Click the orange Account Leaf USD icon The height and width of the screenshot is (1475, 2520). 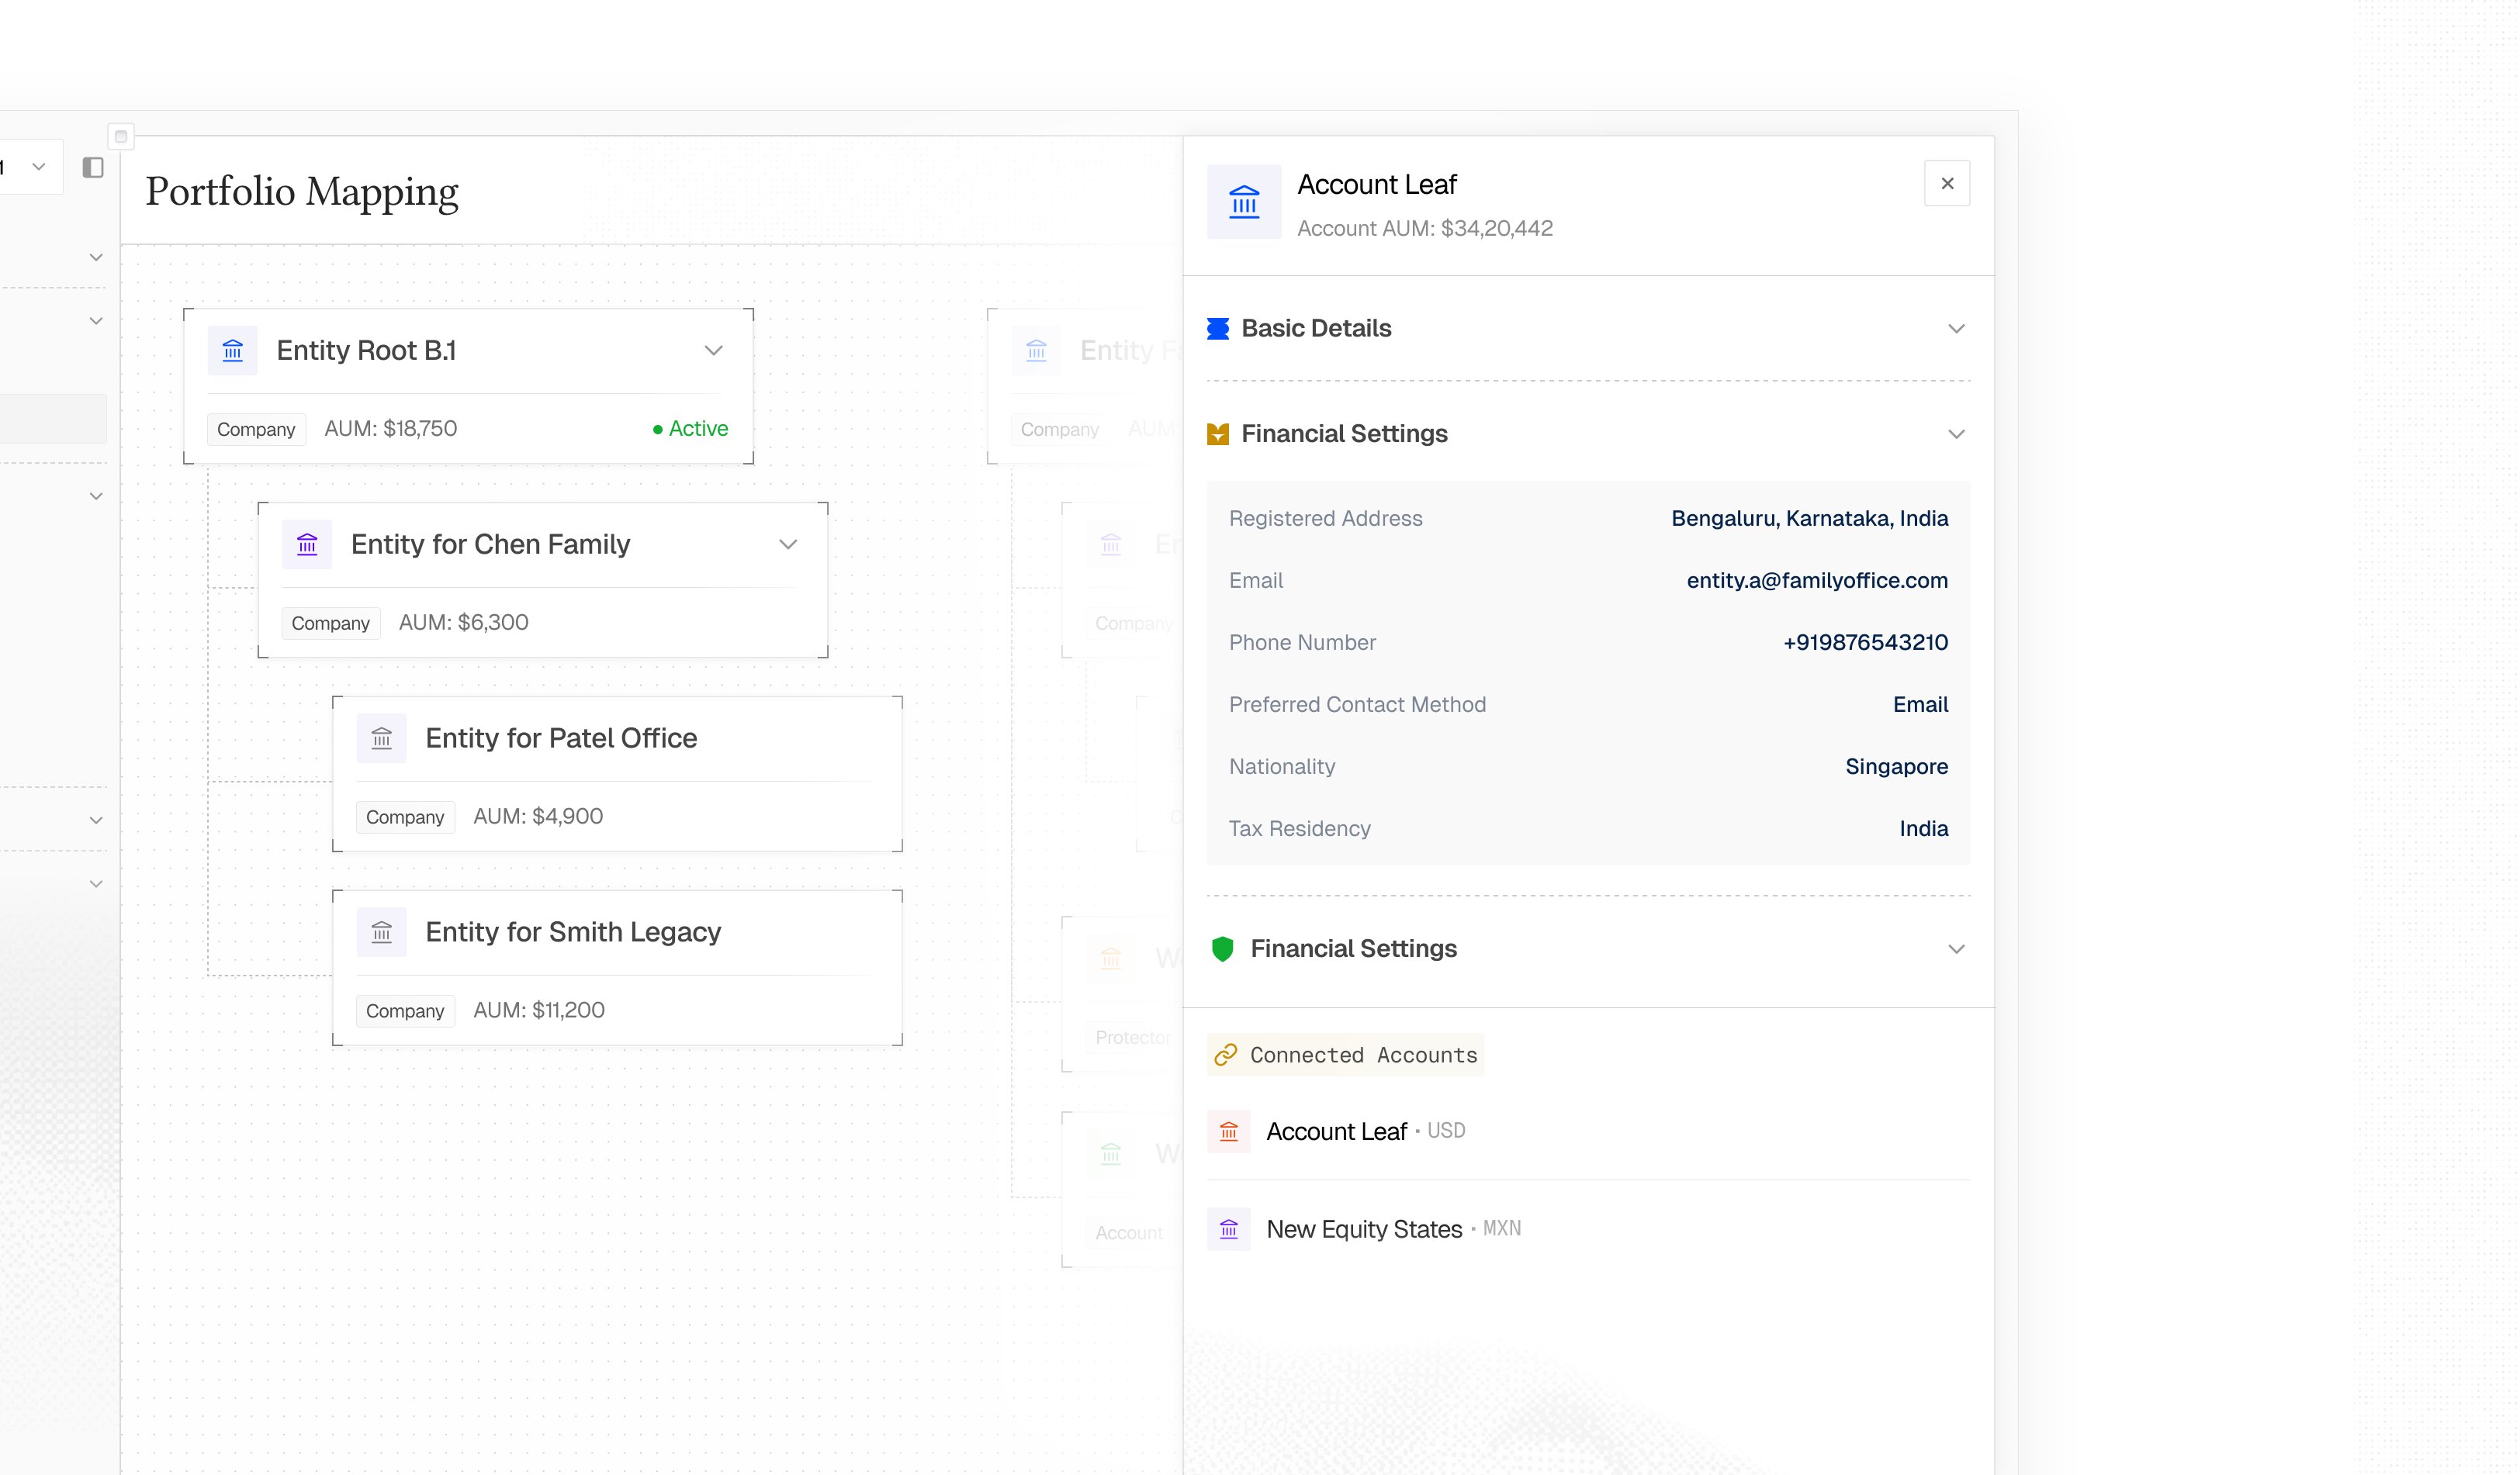[1229, 1131]
